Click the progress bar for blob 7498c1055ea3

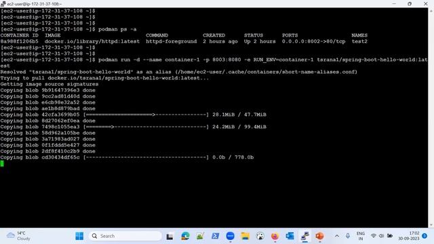[146, 127]
